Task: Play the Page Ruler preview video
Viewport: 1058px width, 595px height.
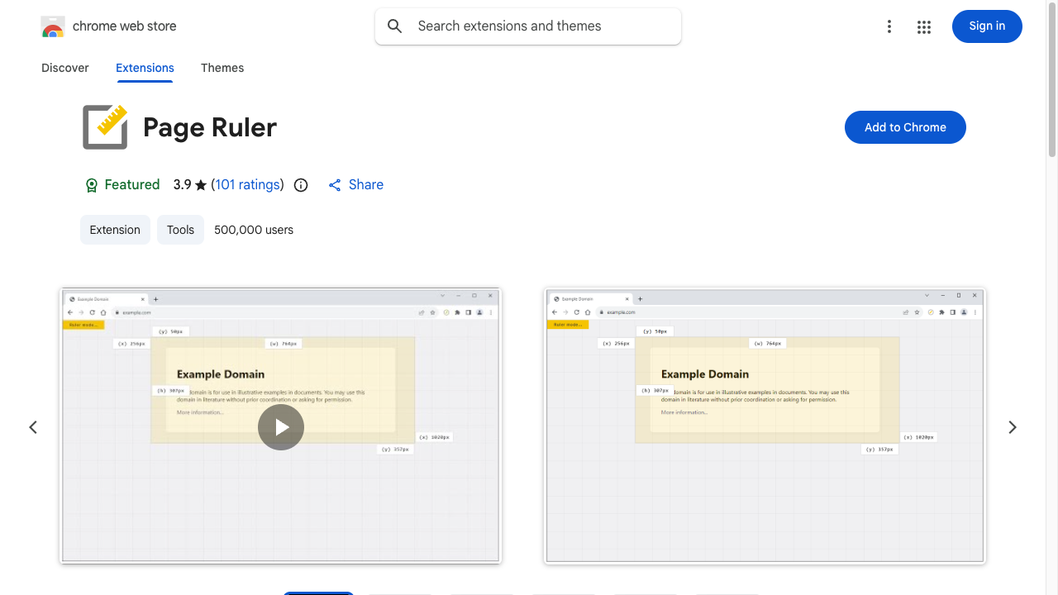Action: [281, 427]
